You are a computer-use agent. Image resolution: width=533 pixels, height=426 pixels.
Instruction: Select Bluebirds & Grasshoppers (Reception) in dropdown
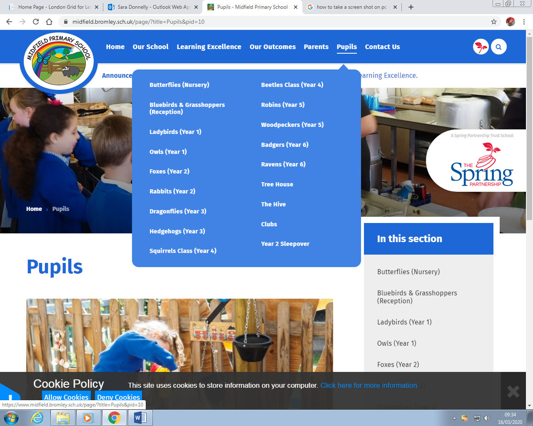tap(187, 108)
